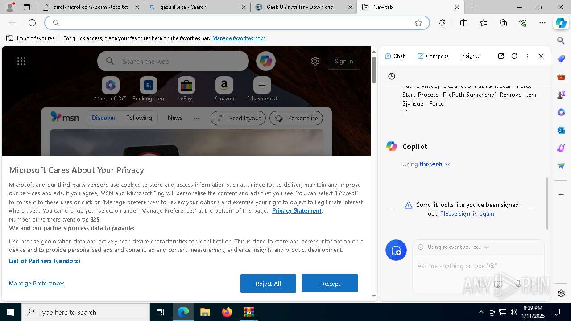Image resolution: width=571 pixels, height=321 pixels.
Task: Open Collections icon in toolbar
Action: pyautogui.click(x=503, y=23)
